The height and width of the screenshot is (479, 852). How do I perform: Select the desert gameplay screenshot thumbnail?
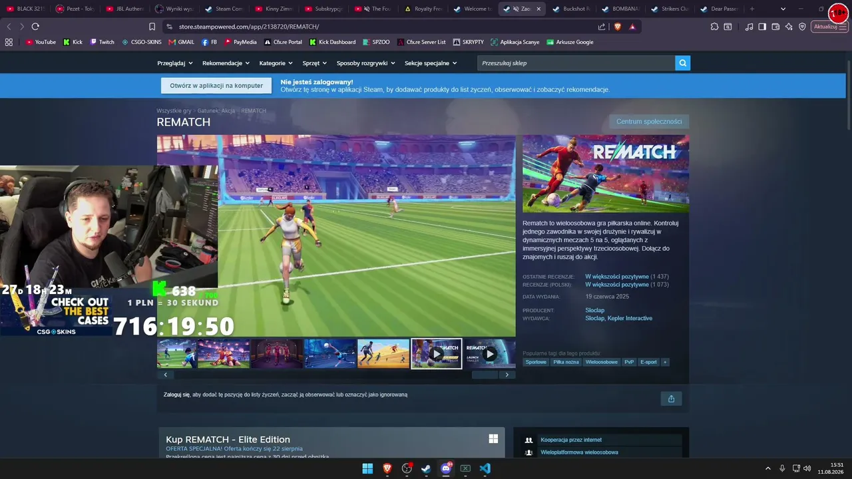click(x=383, y=354)
